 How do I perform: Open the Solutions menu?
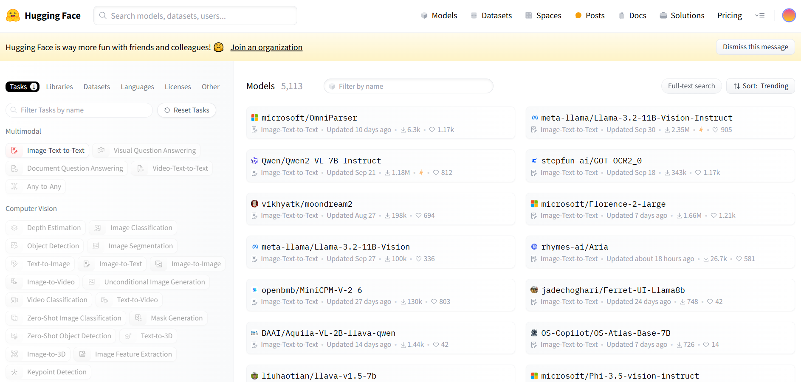click(682, 16)
